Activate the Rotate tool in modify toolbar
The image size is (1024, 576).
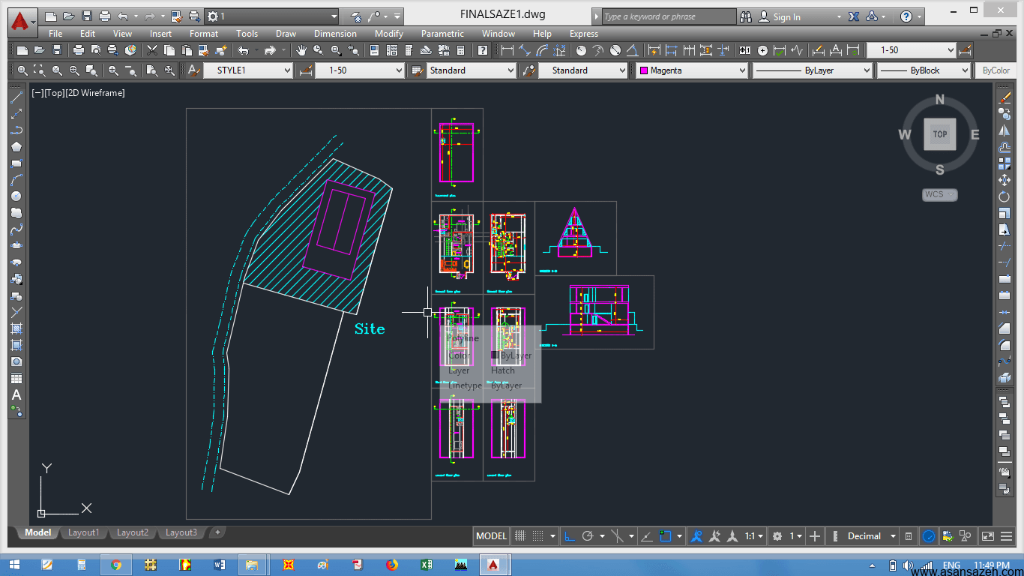click(1005, 196)
